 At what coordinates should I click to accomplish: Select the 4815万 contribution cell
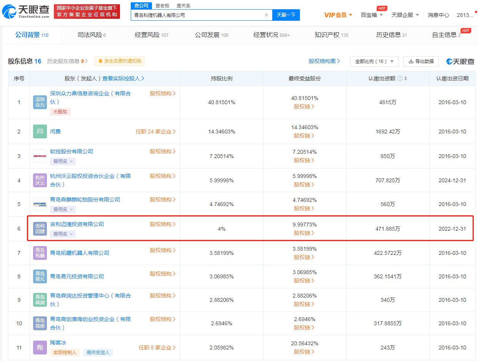click(388, 103)
